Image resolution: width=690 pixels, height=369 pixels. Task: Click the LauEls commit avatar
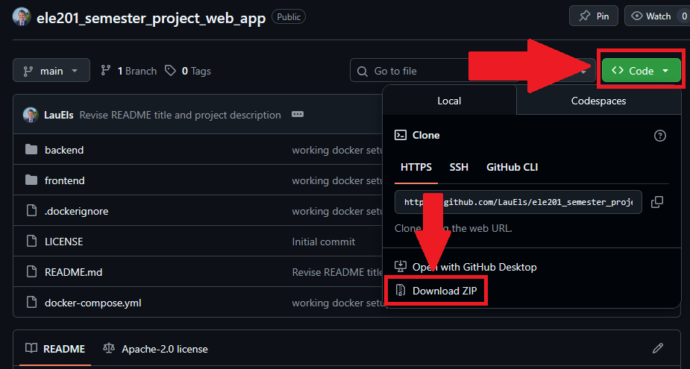coord(31,115)
